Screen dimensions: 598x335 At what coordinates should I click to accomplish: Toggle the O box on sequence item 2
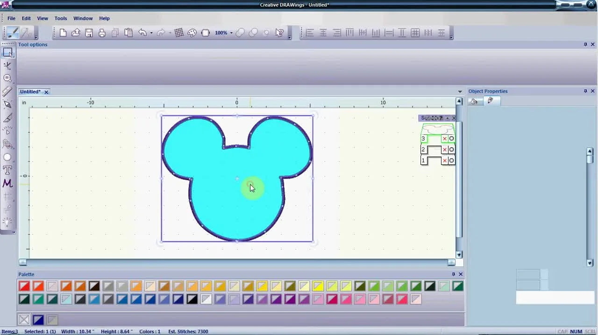pos(451,150)
